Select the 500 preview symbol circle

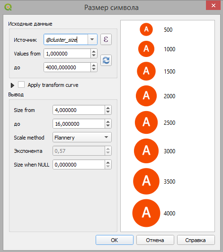[x=146, y=29]
